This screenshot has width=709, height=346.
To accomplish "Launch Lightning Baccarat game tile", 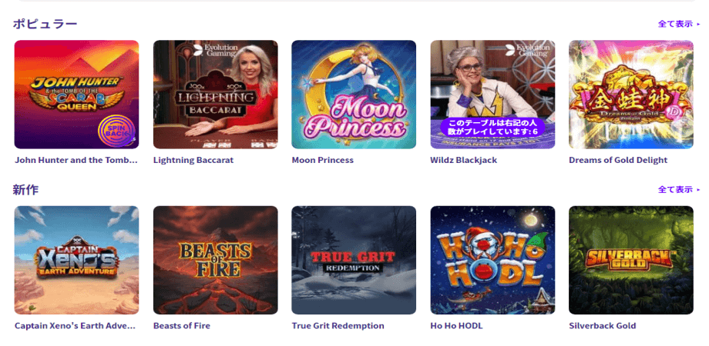I will [x=215, y=95].
